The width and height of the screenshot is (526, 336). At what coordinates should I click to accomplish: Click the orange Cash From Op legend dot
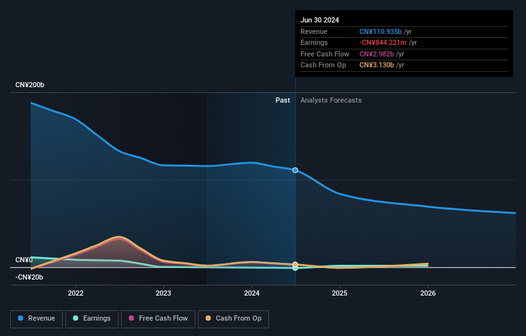point(208,318)
